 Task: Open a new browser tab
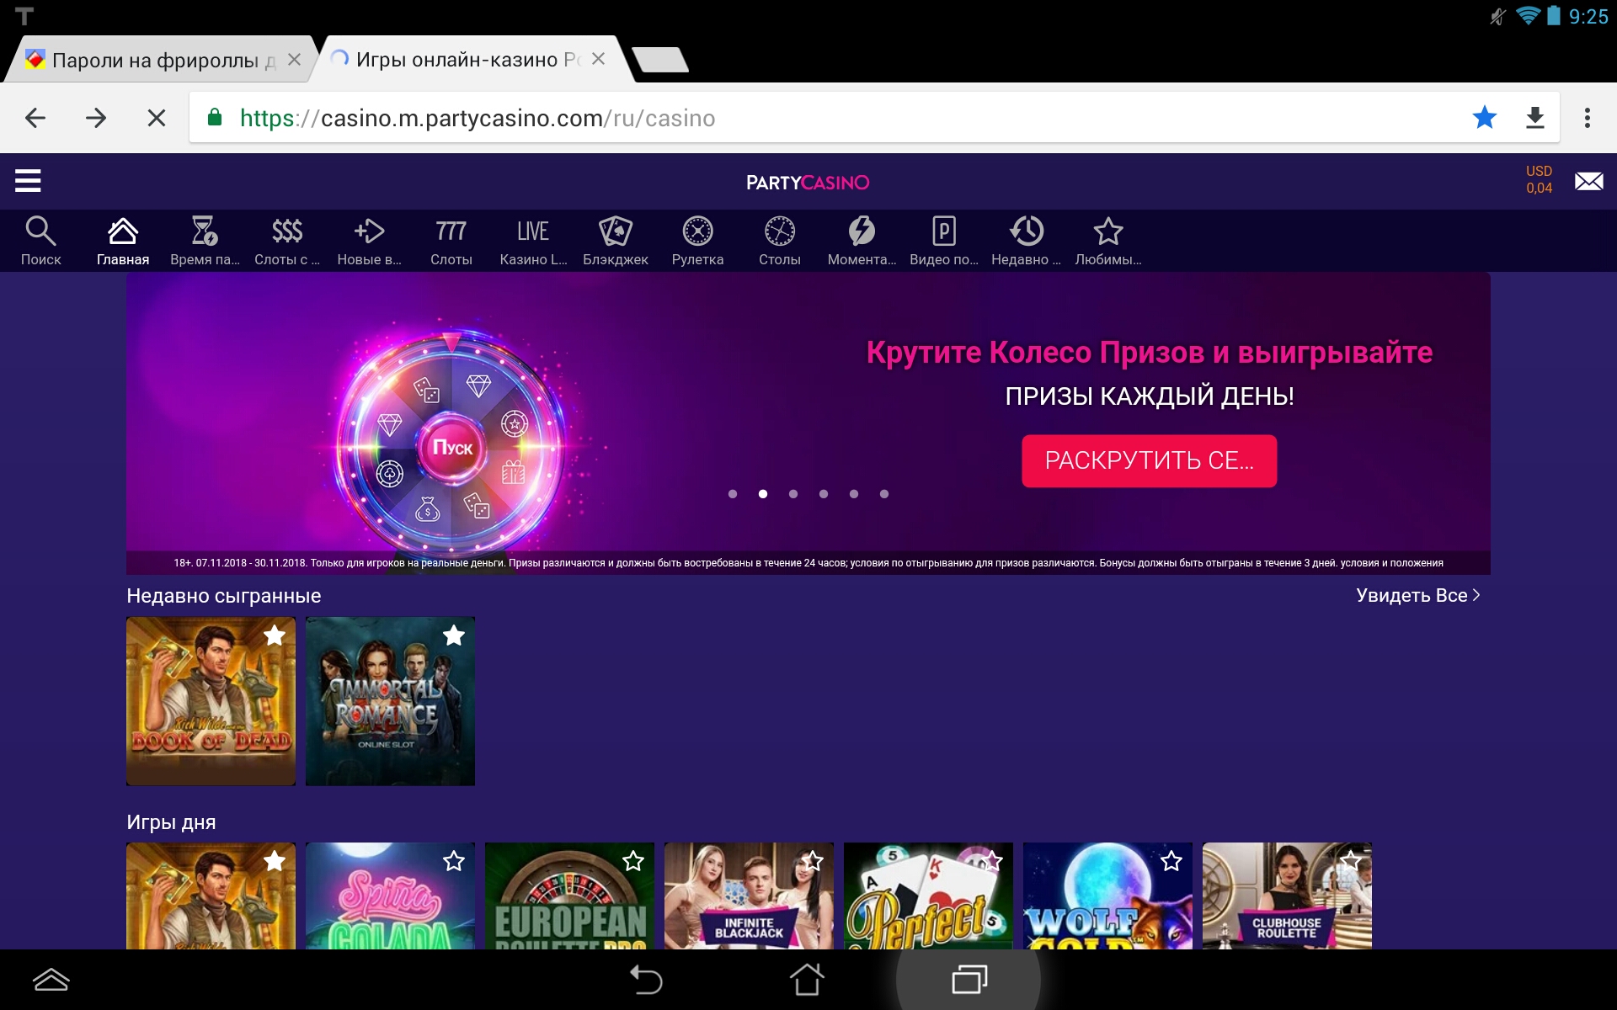point(660,60)
